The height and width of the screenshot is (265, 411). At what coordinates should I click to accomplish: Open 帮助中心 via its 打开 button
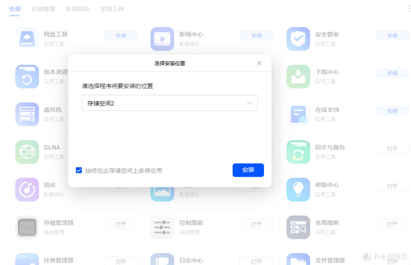tap(392, 186)
